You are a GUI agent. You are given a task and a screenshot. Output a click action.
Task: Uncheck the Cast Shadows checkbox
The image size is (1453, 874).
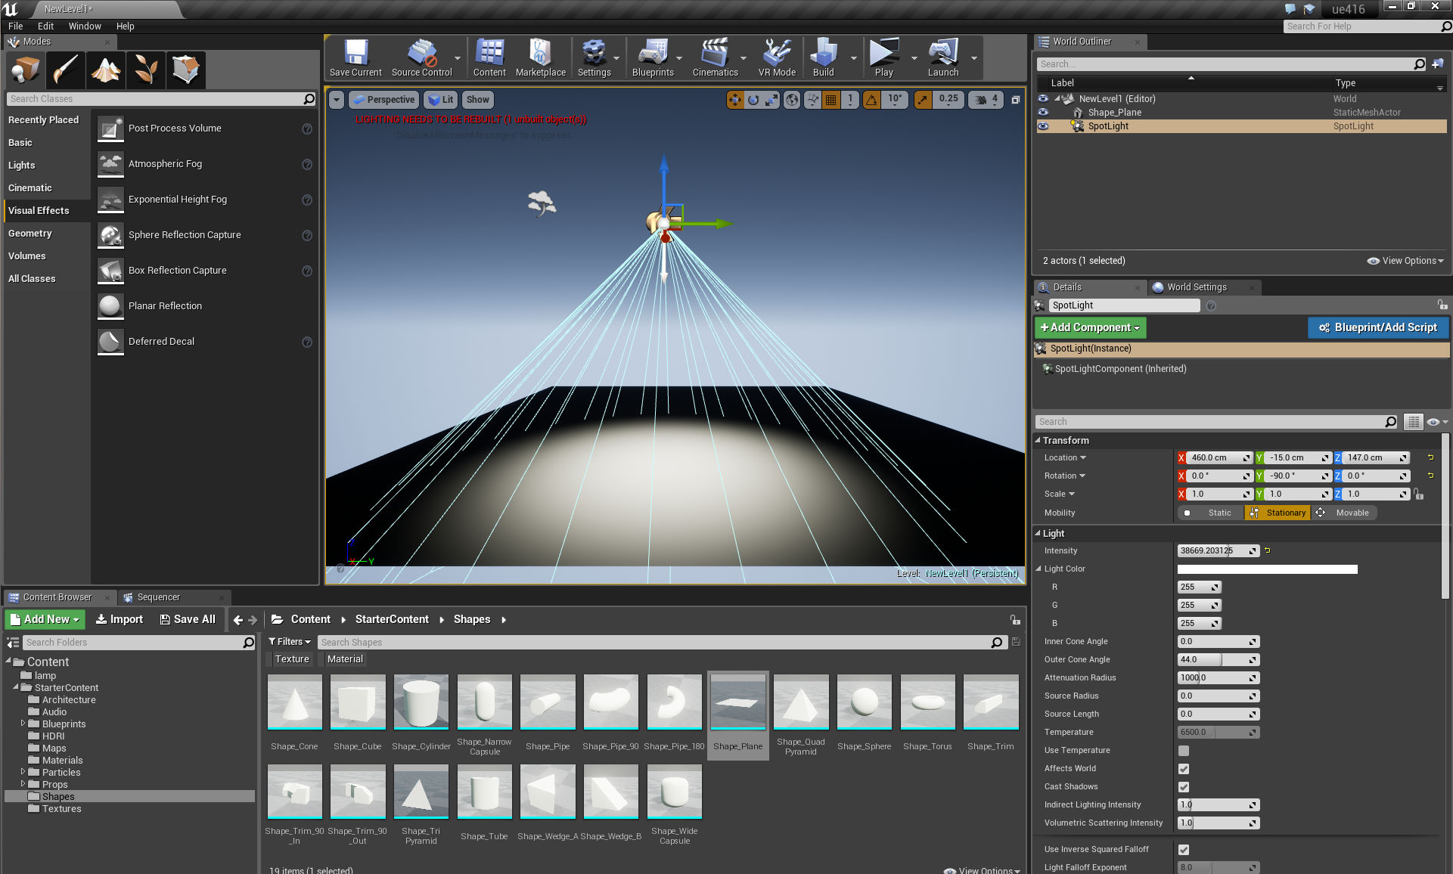point(1184,787)
